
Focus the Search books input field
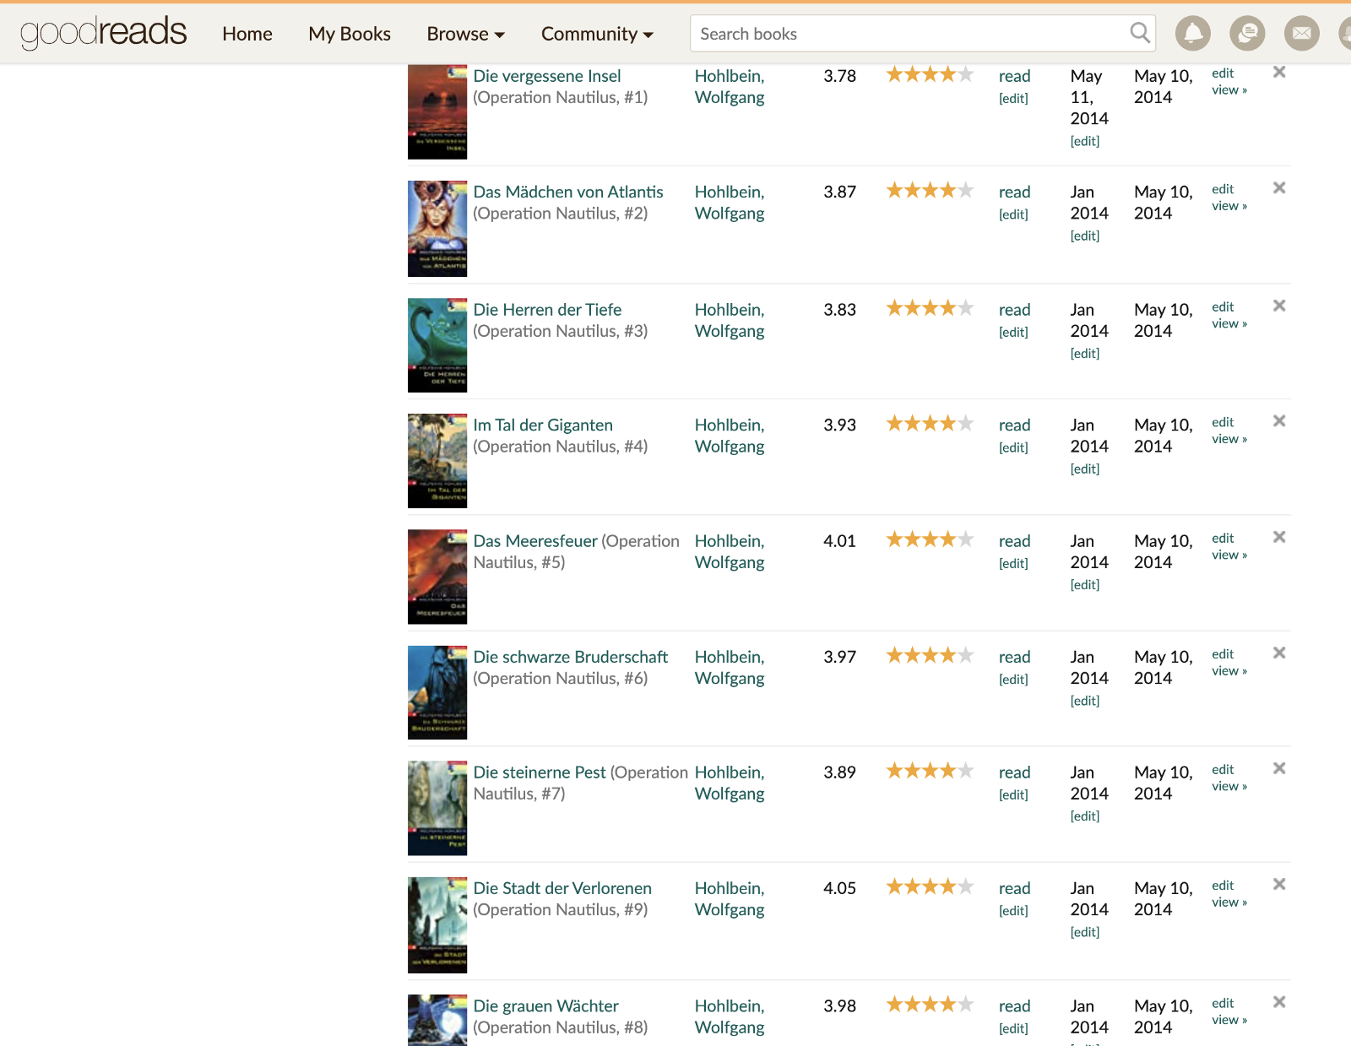pyautogui.click(x=908, y=34)
